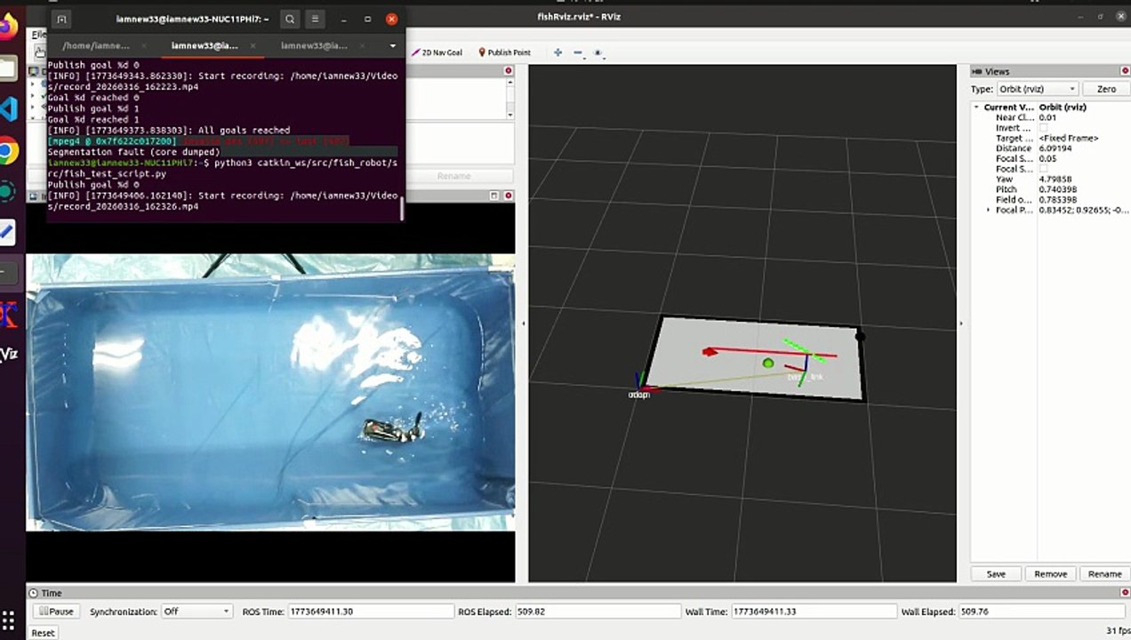Select the Yaw value 4.79858
1131x640 pixels.
click(1056, 179)
